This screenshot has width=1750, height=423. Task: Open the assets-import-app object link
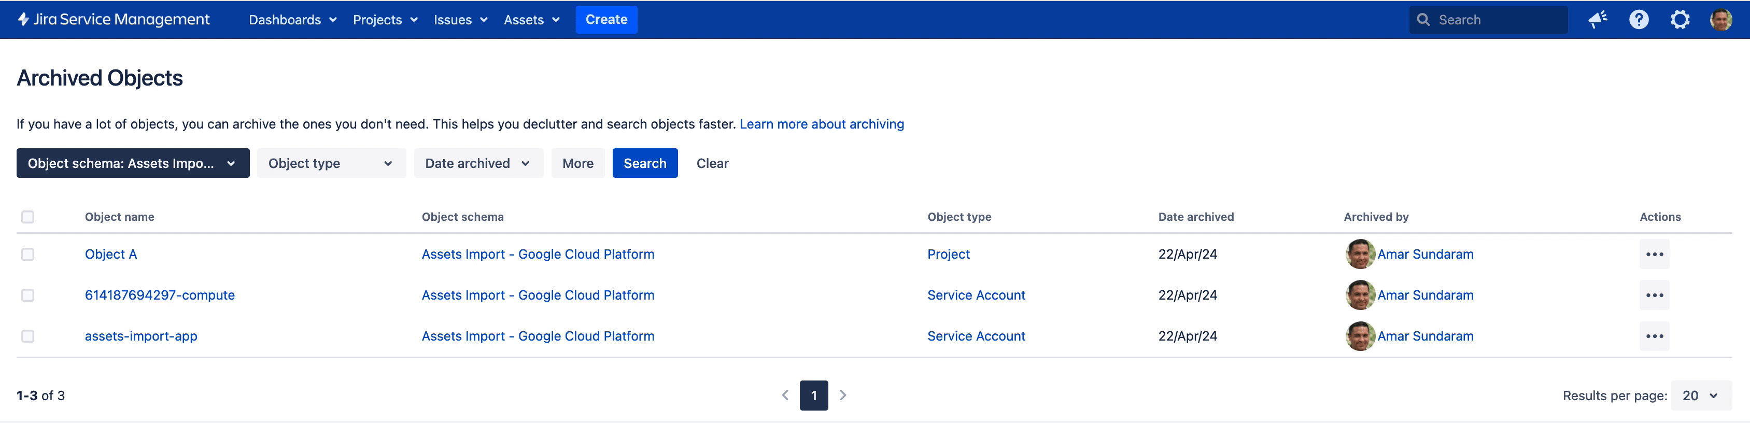click(142, 336)
